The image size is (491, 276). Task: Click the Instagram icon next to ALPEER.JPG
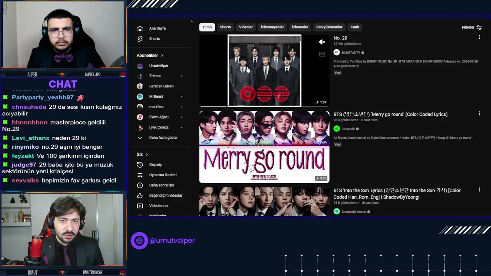[x=123, y=74]
